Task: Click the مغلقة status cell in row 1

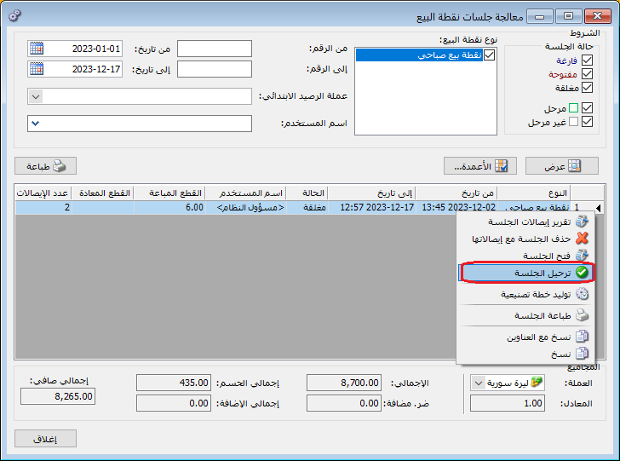Action: pos(307,207)
